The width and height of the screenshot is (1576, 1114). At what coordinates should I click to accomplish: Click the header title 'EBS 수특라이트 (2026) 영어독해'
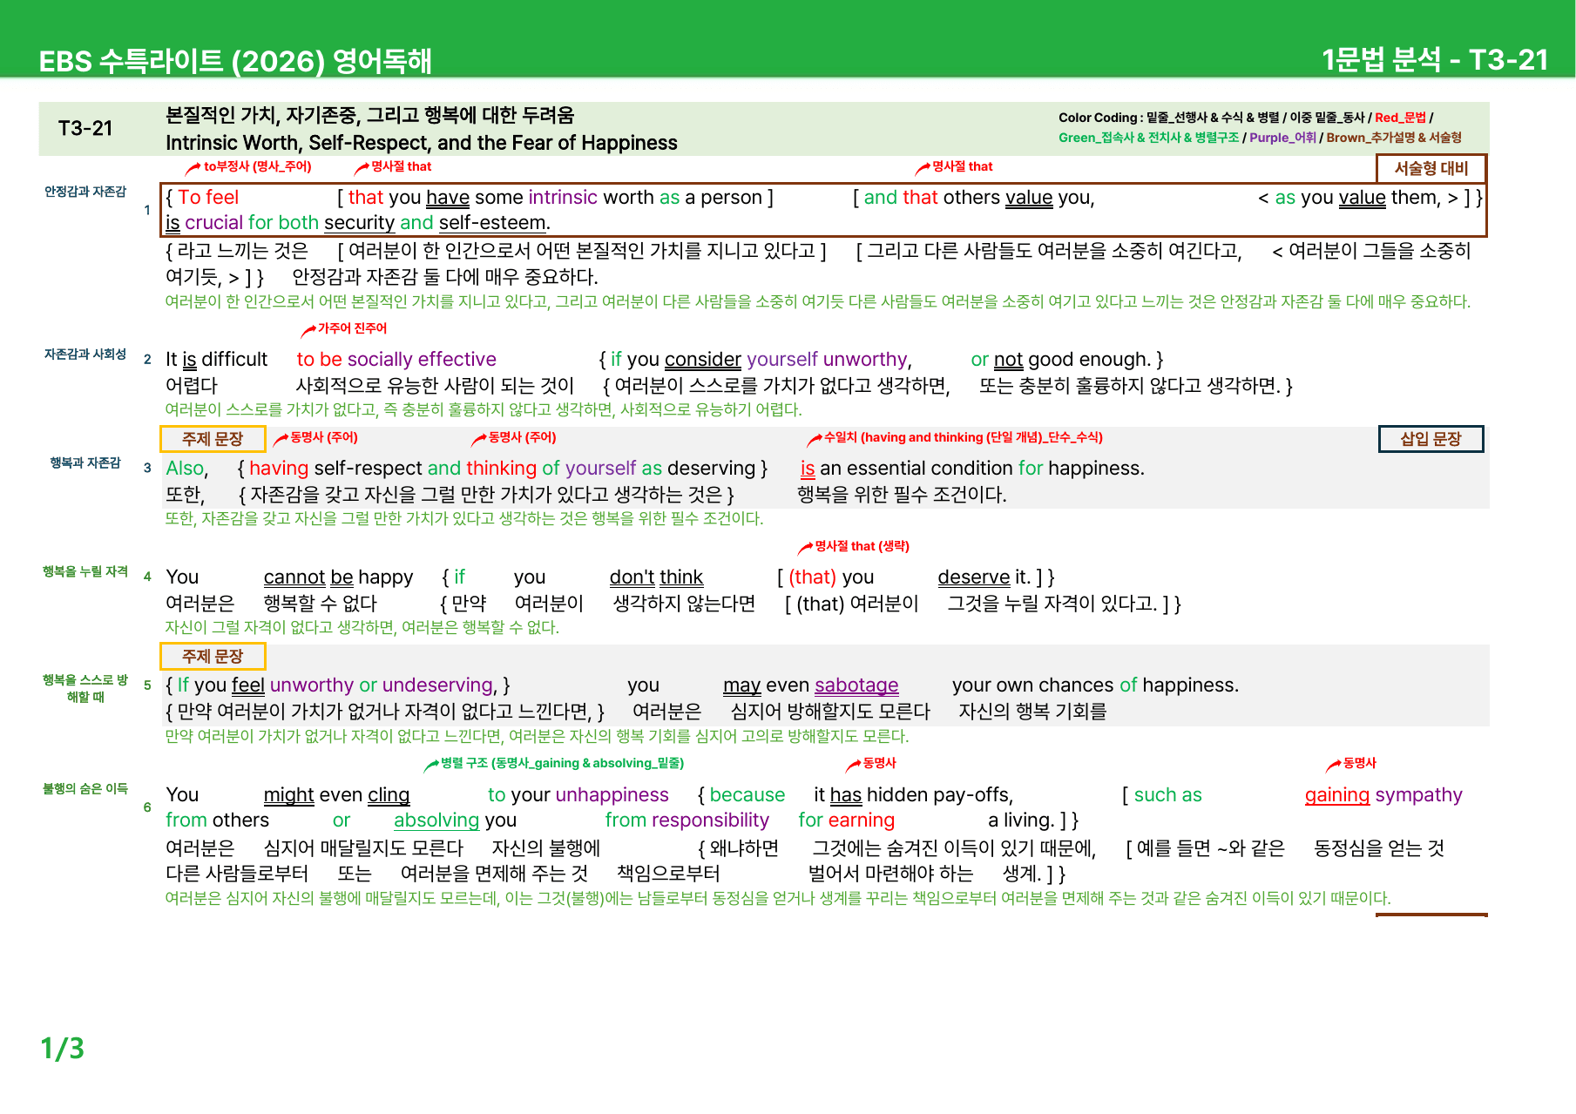235,61
